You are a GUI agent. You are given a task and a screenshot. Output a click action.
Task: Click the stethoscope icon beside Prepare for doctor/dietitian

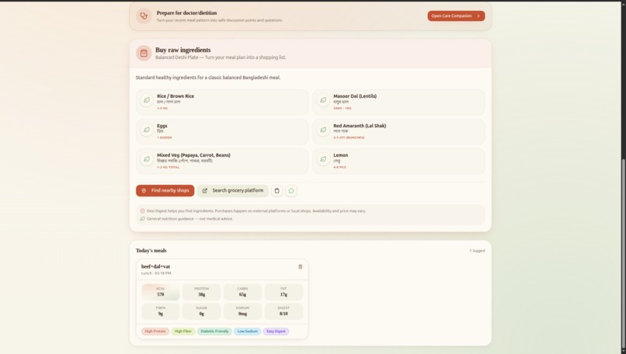tap(144, 16)
